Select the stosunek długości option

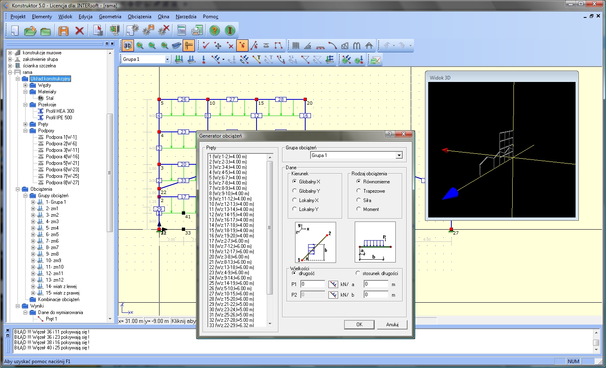(358, 273)
